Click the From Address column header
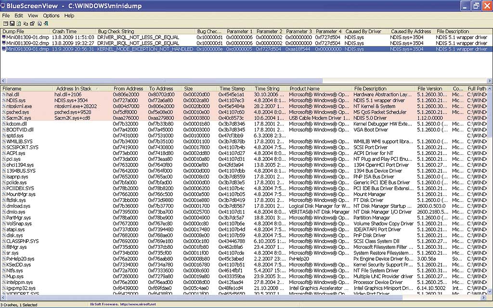The image size is (493, 308). [x=129, y=89]
